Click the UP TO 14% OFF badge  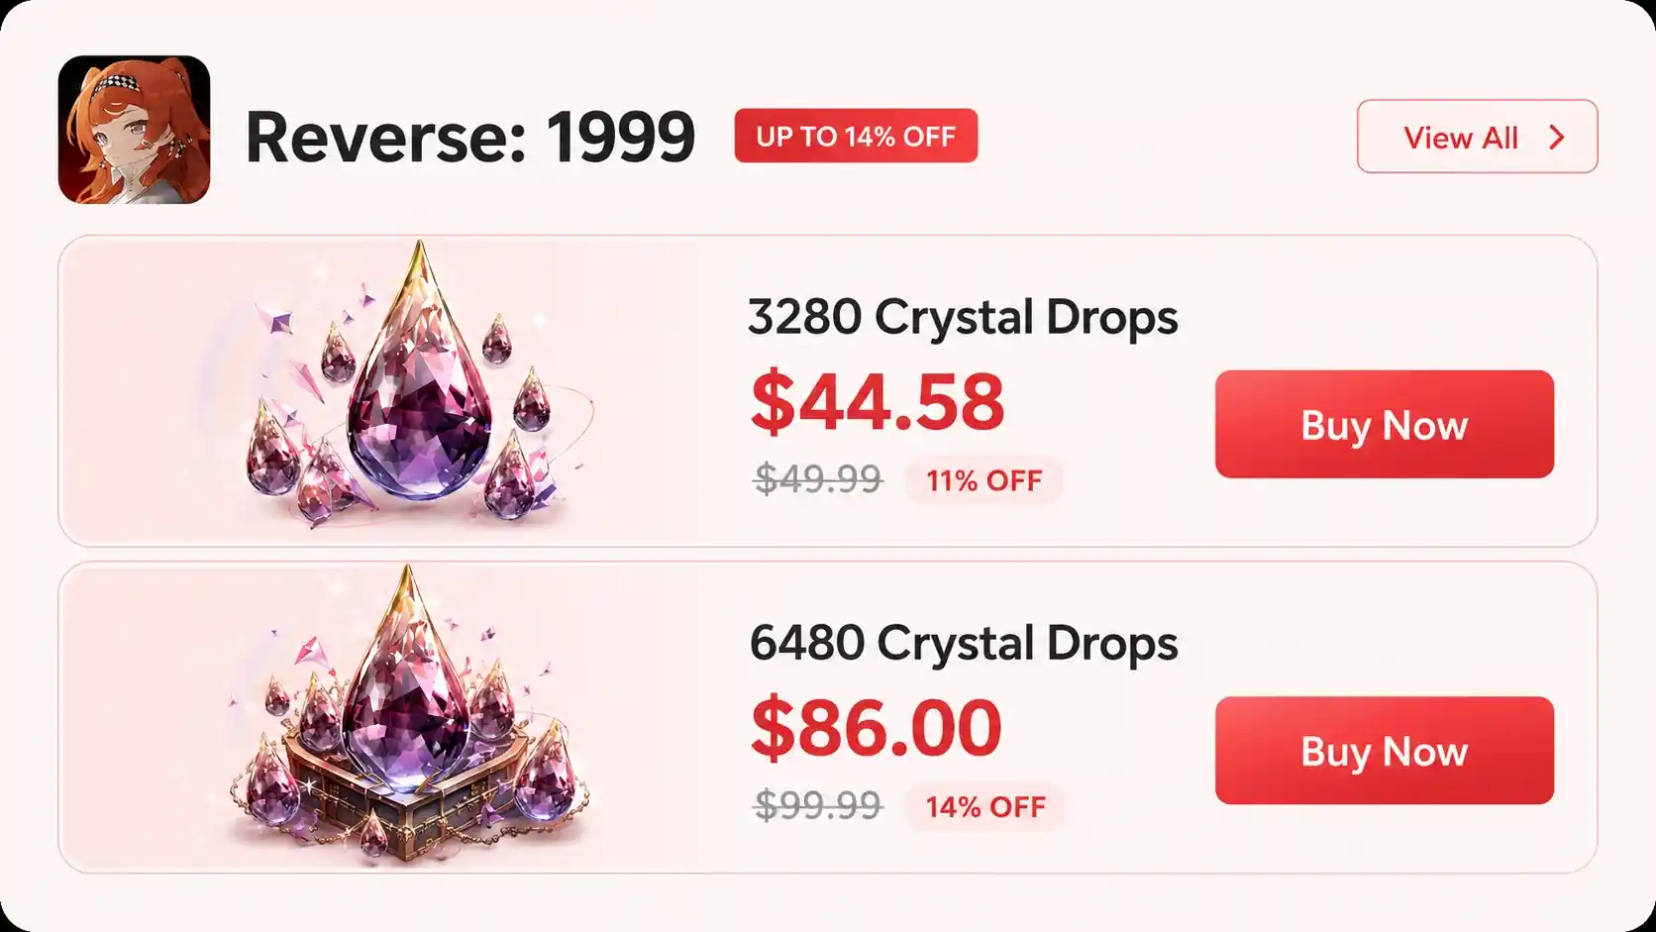856,136
